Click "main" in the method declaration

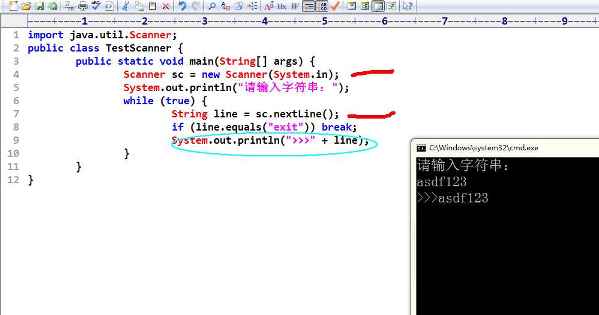pyautogui.click(x=201, y=62)
